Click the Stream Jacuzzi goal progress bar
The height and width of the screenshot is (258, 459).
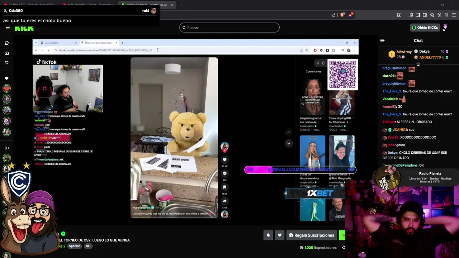(300, 170)
